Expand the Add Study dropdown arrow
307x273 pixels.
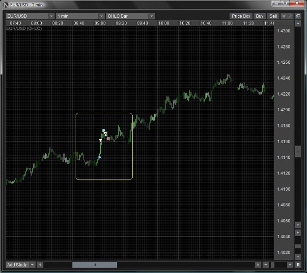click(x=32, y=265)
